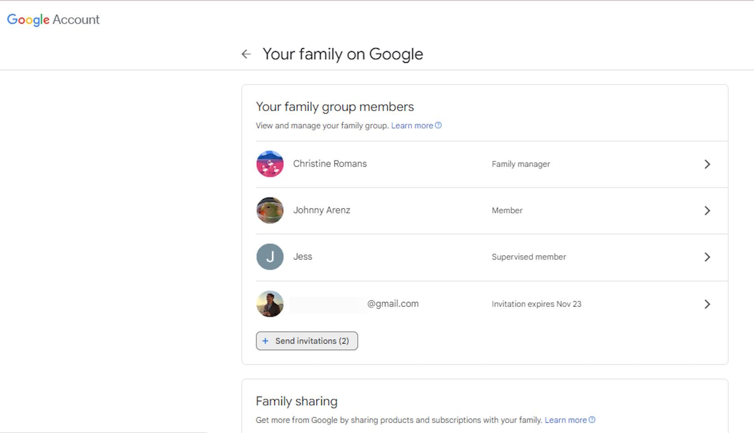Viewport: 754px width, 433px height.
Task: Expand Johnny Arenz's member row chevron
Action: pos(707,210)
